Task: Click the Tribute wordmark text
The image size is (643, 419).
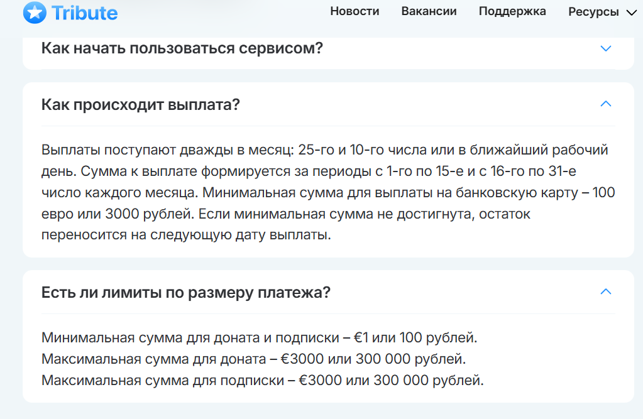Action: click(x=85, y=12)
